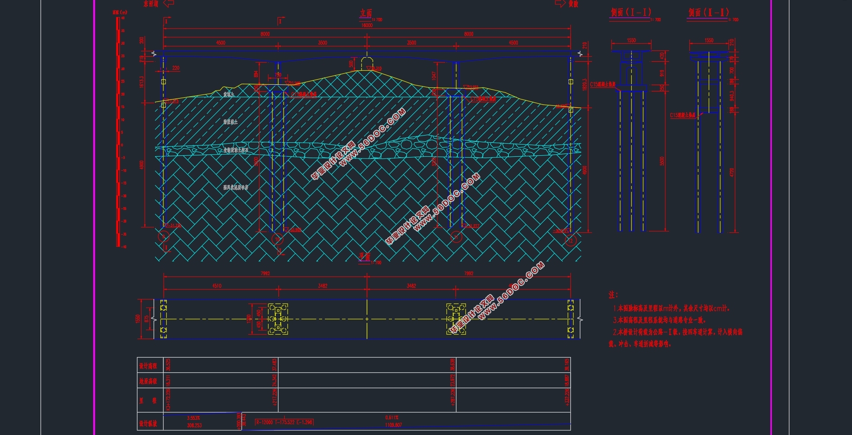This screenshot has height=435, width=852.
Task: Select the 3.553% slope value
Action: (x=194, y=418)
